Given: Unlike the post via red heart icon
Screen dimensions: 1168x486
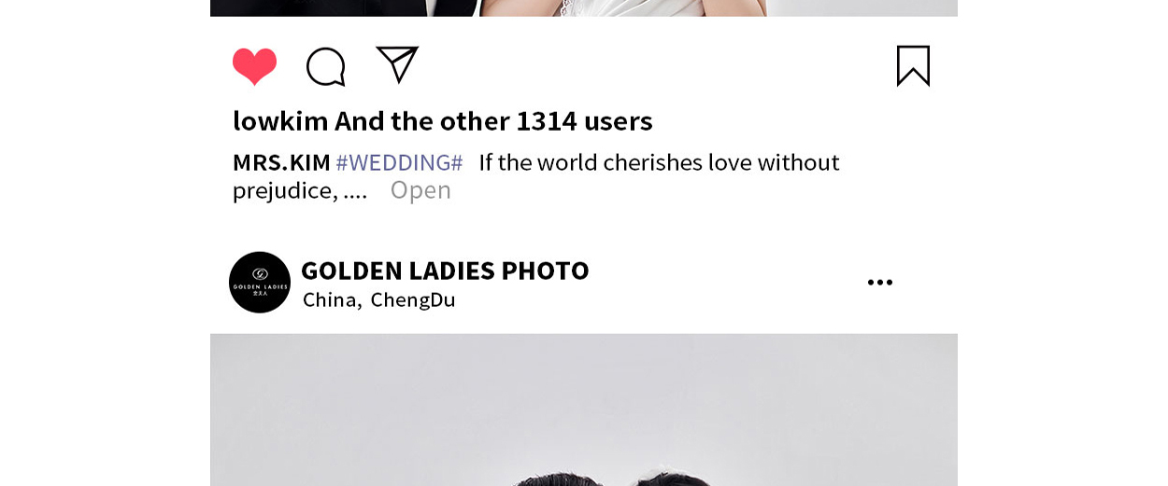Looking at the screenshot, I should (254, 66).
